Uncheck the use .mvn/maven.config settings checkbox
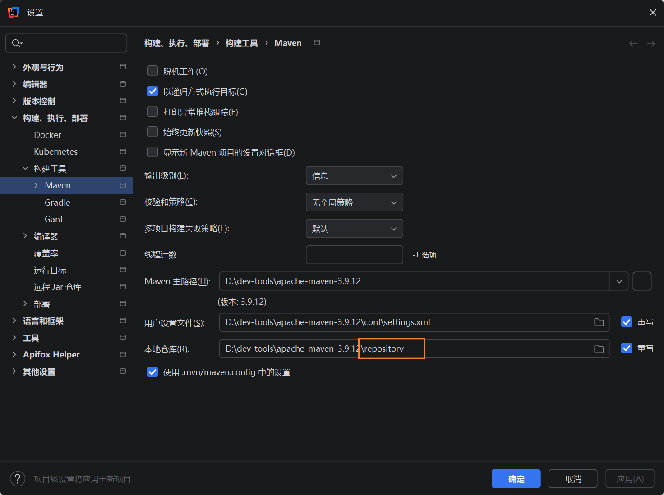 [x=152, y=372]
